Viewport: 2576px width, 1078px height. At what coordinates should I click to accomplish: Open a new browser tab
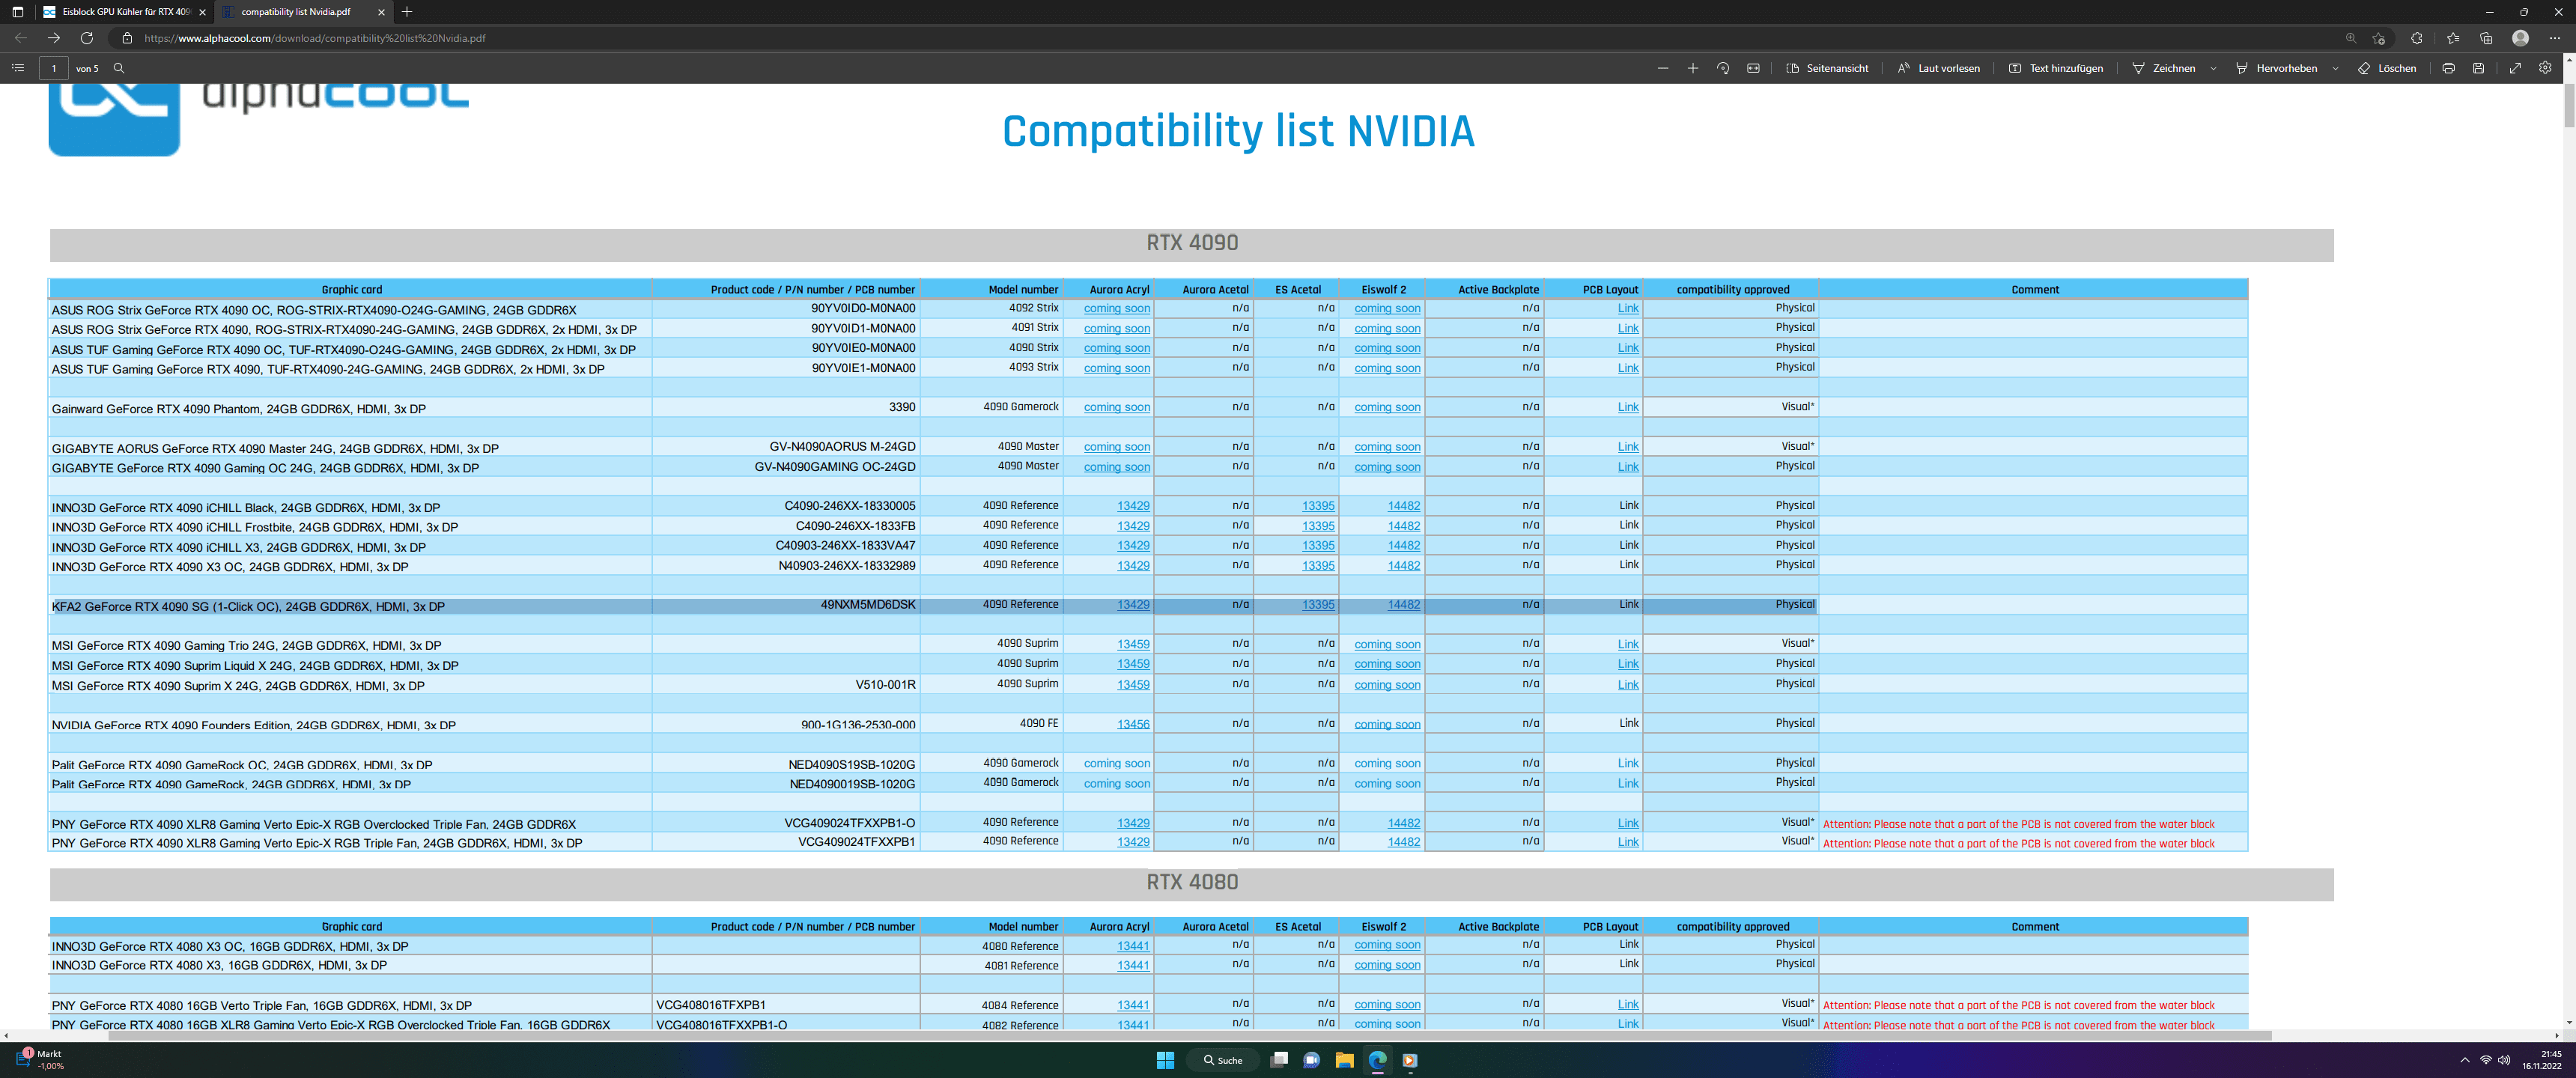tap(407, 12)
